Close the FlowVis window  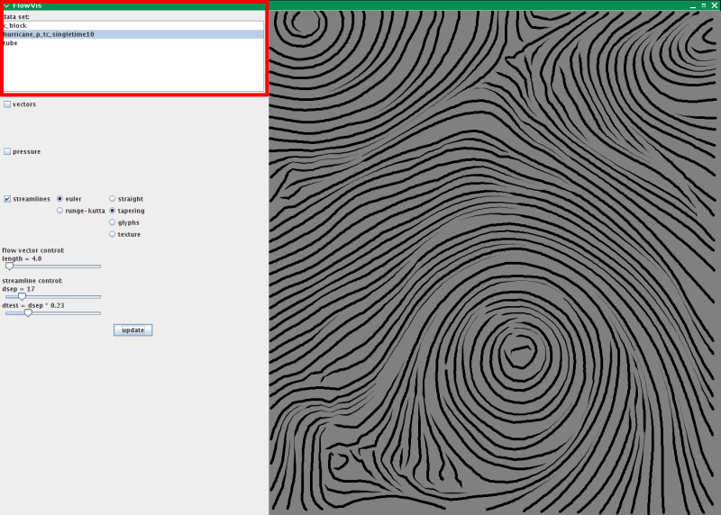coord(714,5)
